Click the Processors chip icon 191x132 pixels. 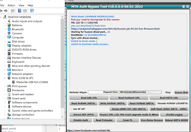coord(9,90)
